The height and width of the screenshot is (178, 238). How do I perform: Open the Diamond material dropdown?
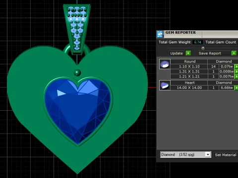coord(208,155)
